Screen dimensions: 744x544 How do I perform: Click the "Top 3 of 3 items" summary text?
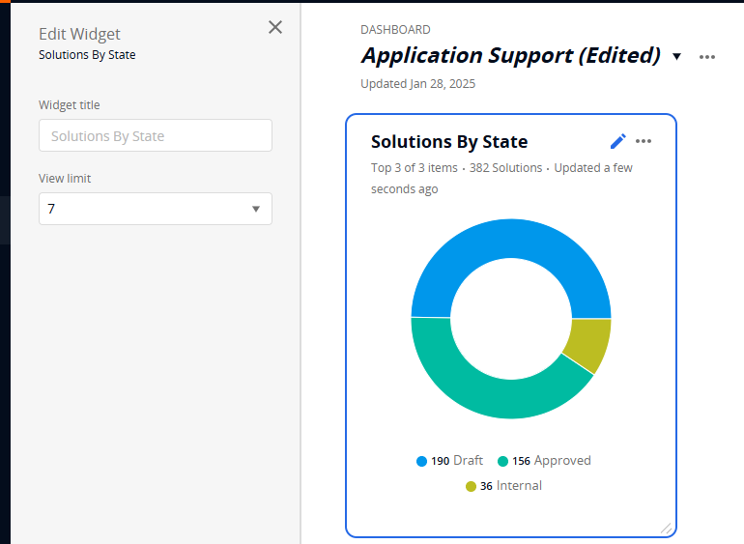tap(415, 168)
